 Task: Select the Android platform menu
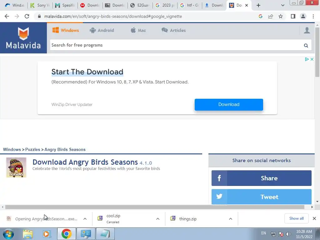[102, 30]
